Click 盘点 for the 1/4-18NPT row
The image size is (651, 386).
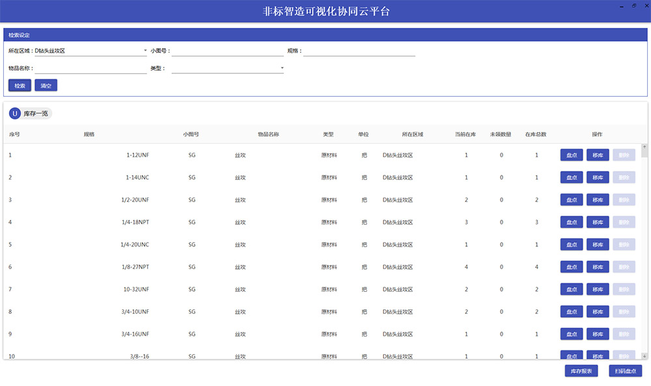pyautogui.click(x=572, y=222)
